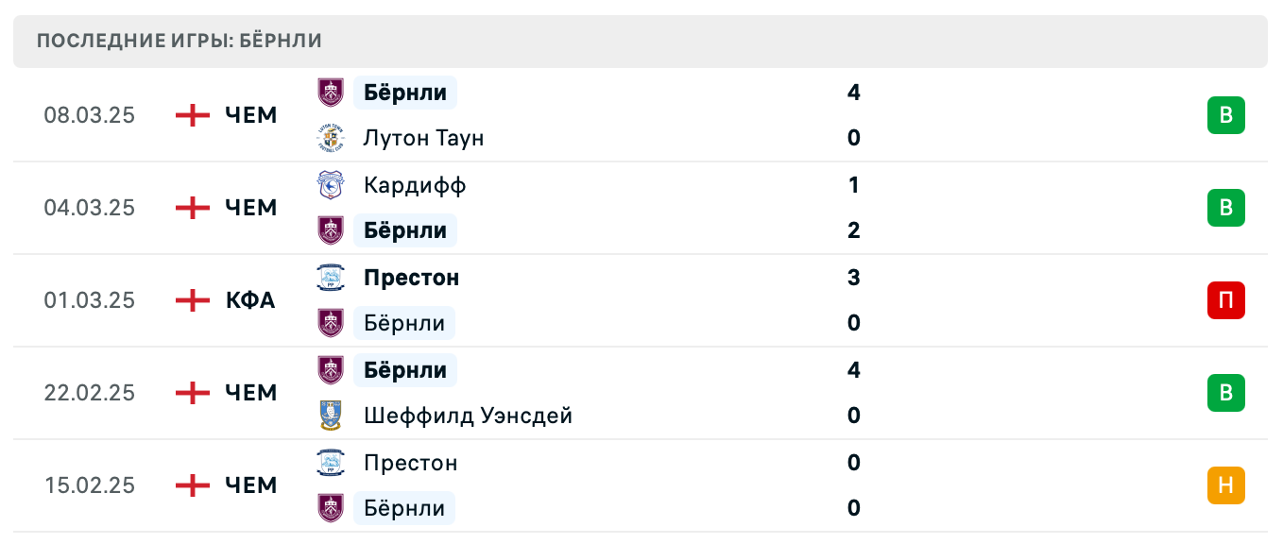Click the Preston crest in the bottom match
This screenshot has width=1283, height=544.
tap(331, 463)
